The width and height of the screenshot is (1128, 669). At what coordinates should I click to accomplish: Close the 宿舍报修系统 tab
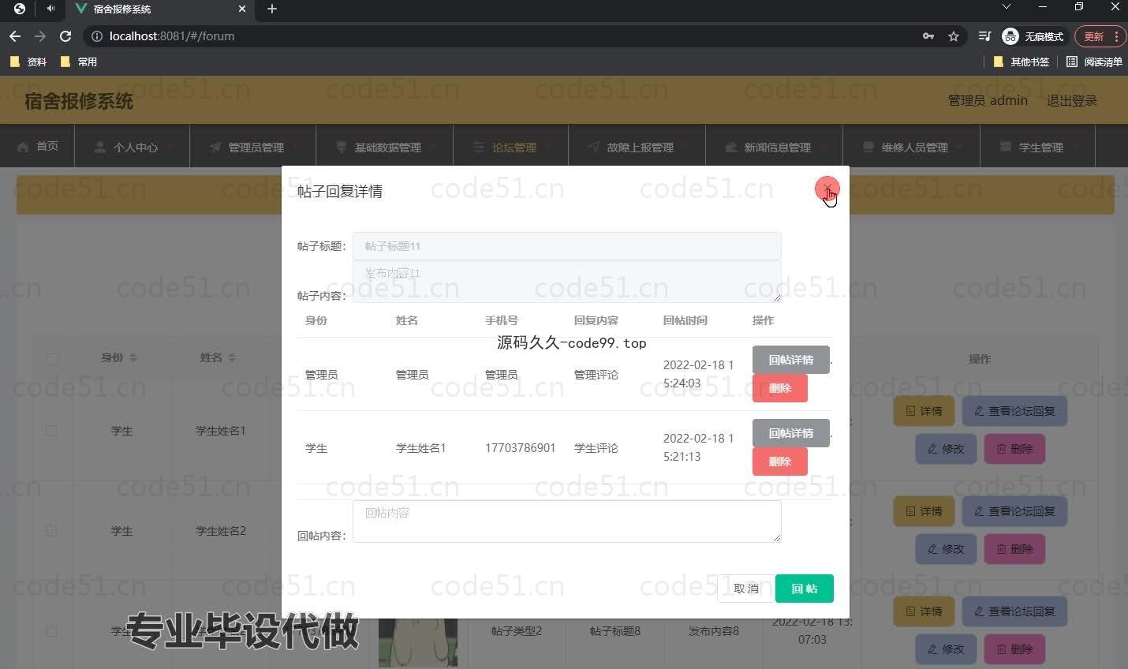click(242, 9)
